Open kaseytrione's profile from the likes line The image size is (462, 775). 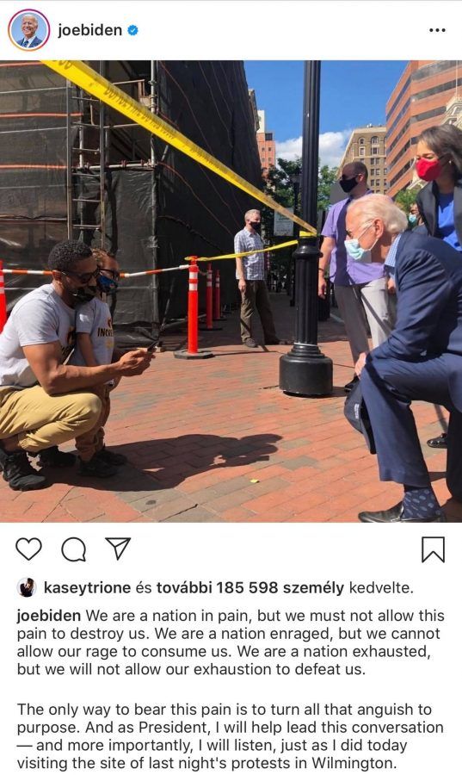point(87,587)
